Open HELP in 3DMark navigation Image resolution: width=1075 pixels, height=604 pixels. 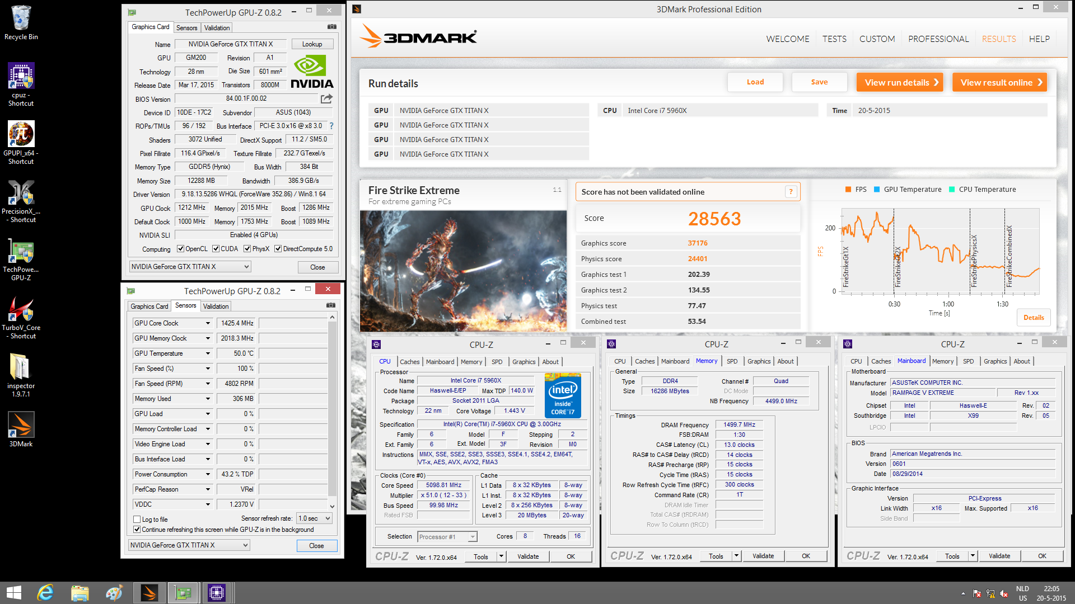(1039, 39)
